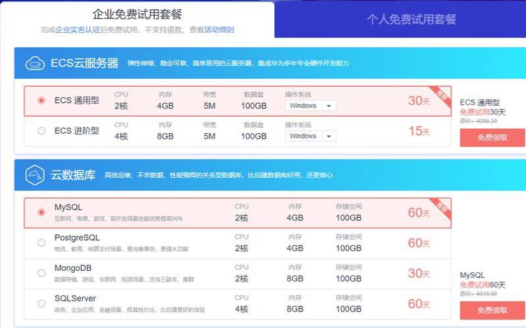This screenshot has height=328, width=526.
Task: Click 免费领取 button for MySQL
Action: (492, 310)
